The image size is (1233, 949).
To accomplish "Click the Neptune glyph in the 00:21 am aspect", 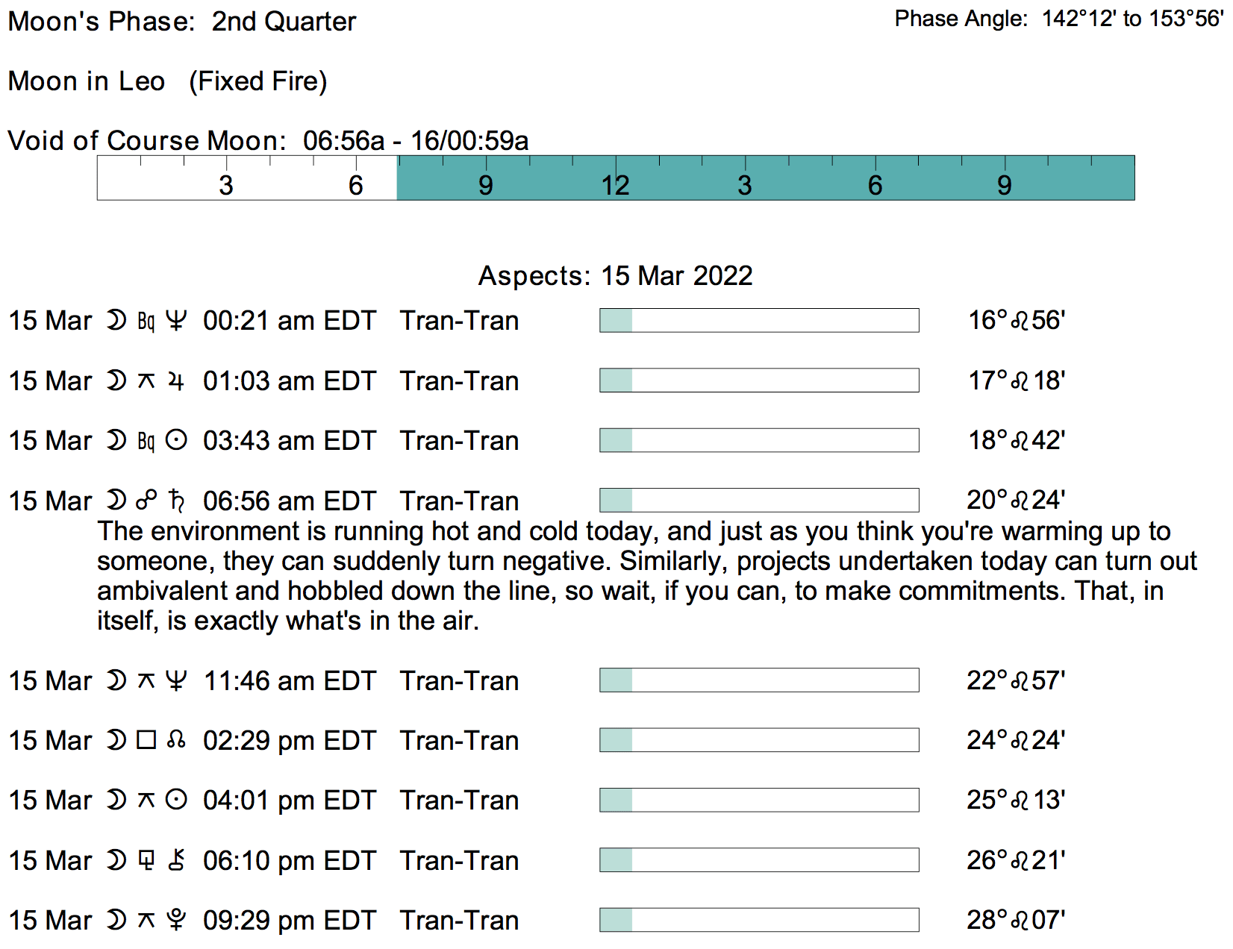I will (176, 321).
